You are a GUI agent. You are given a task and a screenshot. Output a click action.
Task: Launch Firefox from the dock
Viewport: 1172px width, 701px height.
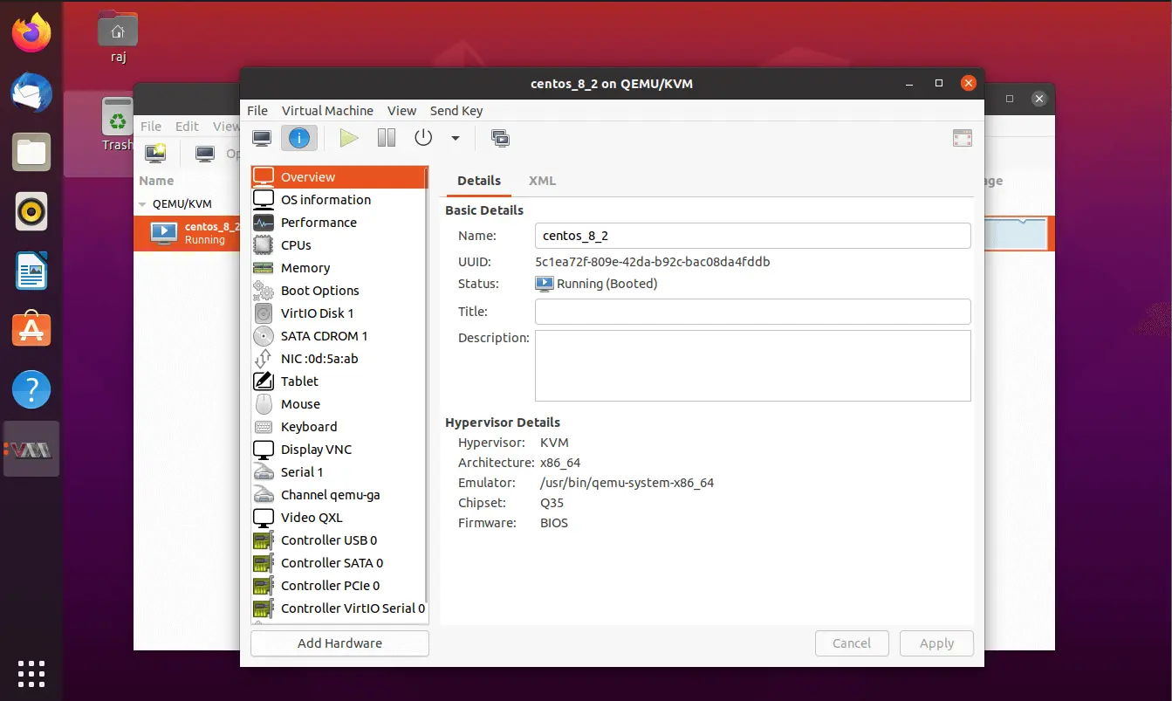point(31,34)
